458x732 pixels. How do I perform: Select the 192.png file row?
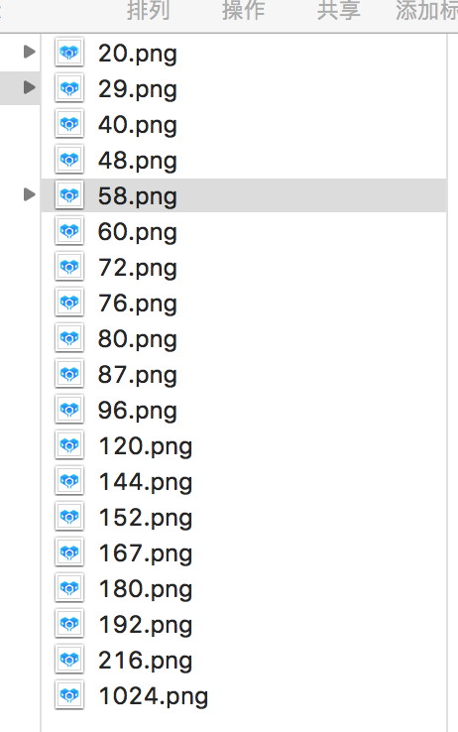[244, 624]
